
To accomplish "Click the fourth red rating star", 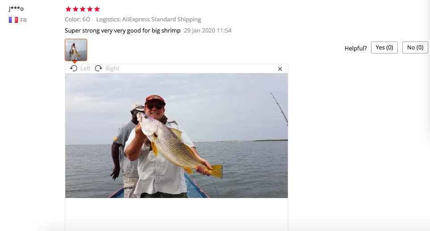I will click(90, 9).
